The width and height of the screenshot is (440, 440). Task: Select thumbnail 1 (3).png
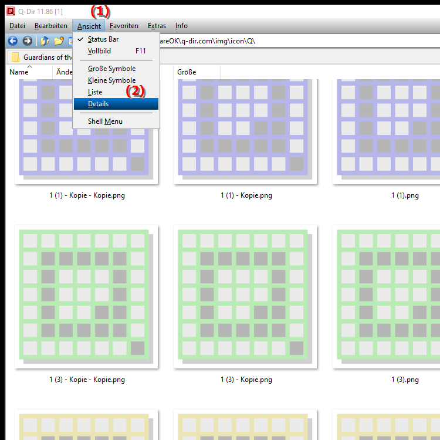(386, 297)
